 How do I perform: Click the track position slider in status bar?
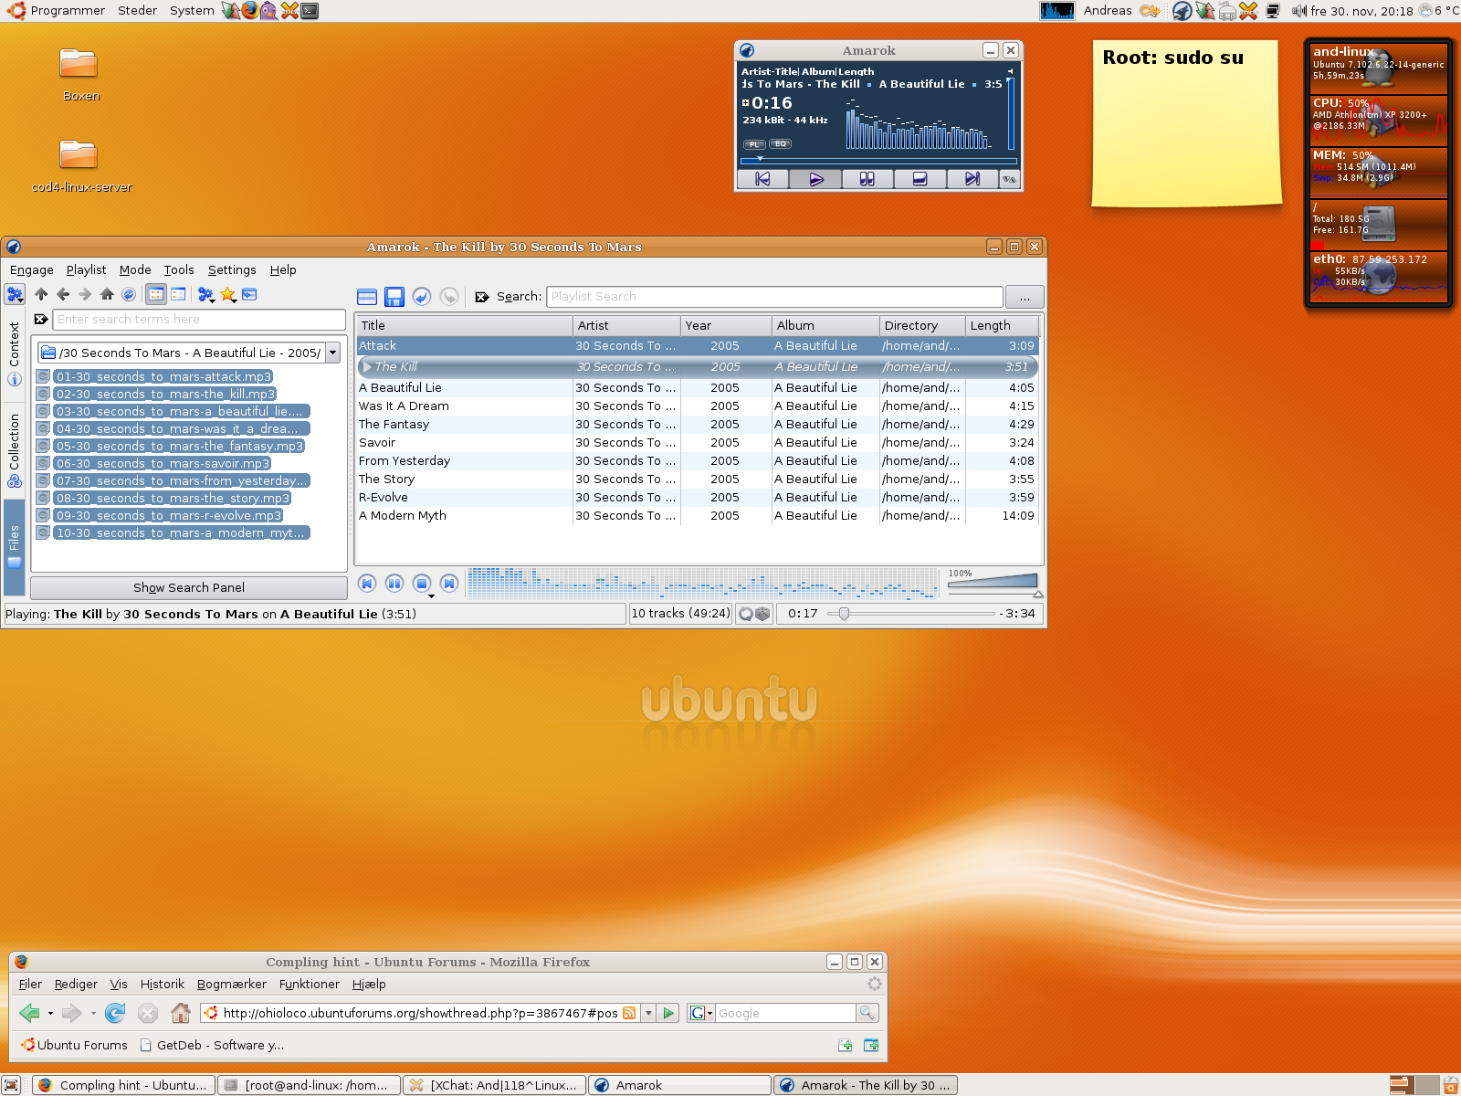[x=910, y=614]
